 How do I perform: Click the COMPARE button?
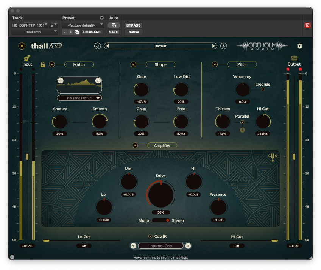92,32
